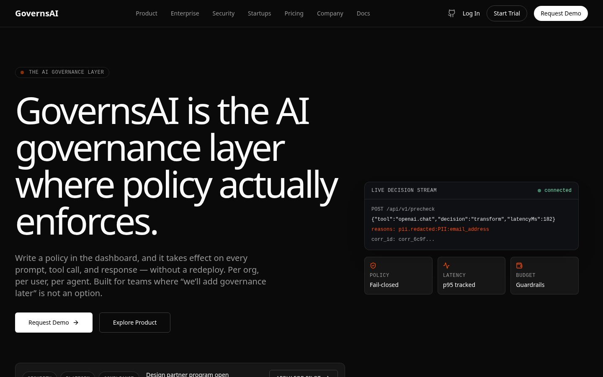The image size is (603, 377).
Task: Click the Design partner program open text
Action: [x=187, y=374]
